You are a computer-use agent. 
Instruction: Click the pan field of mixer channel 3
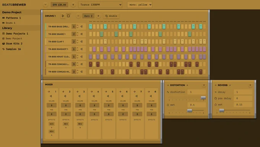(80, 114)
